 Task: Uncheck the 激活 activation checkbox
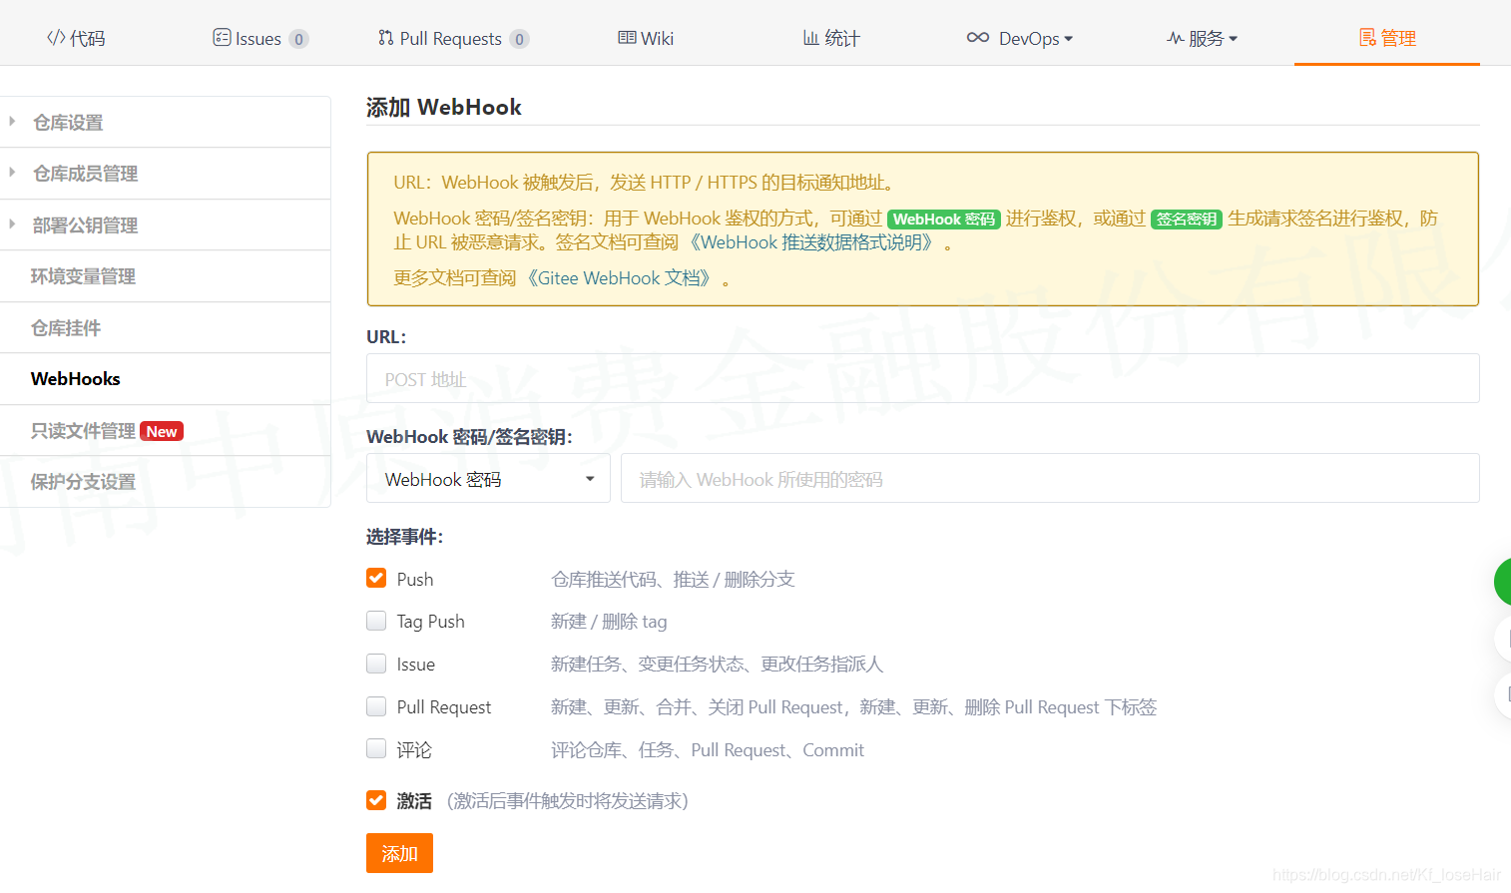(376, 800)
